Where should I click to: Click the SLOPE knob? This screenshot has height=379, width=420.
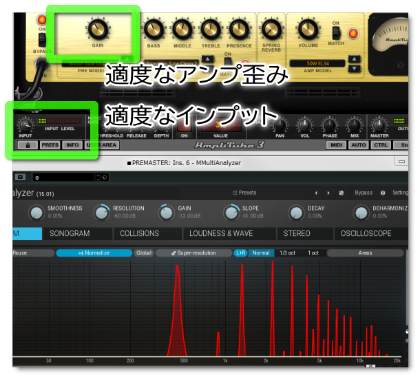point(231,213)
